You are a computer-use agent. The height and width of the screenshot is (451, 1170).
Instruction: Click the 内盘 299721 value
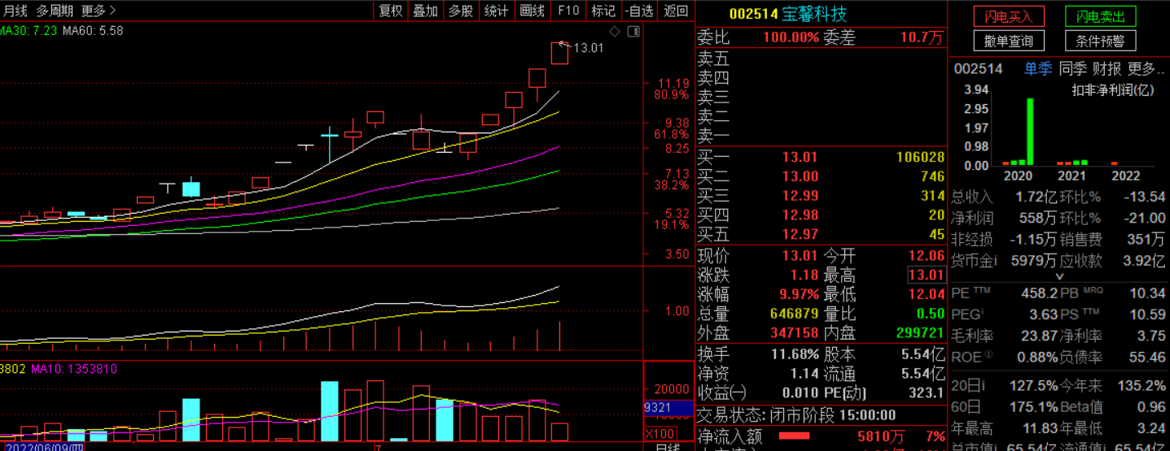[x=920, y=333]
